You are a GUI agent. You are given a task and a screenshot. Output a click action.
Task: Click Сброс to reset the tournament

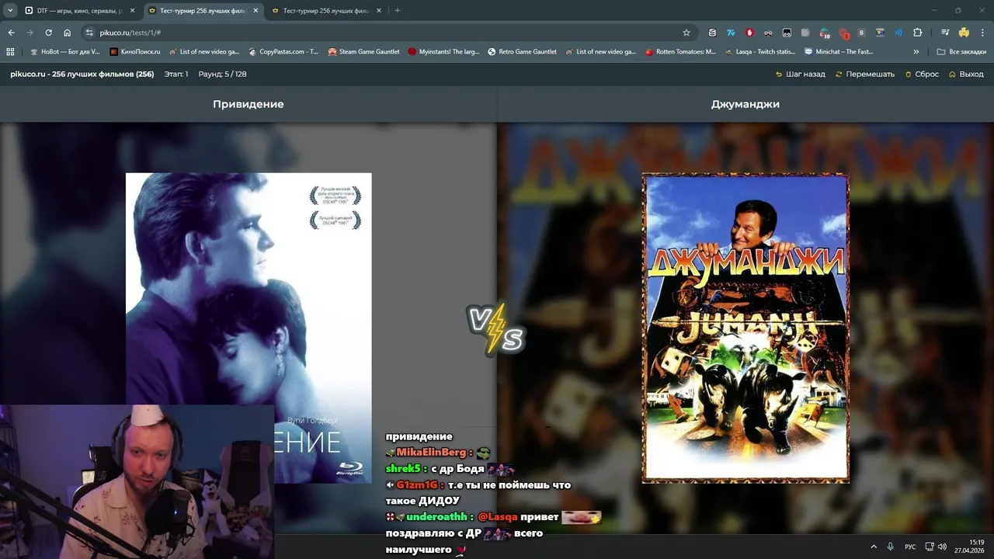pyautogui.click(x=922, y=75)
